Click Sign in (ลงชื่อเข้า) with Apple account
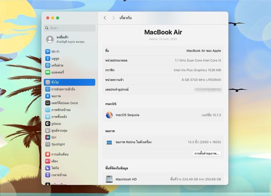The image size is (271, 196). (63, 37)
